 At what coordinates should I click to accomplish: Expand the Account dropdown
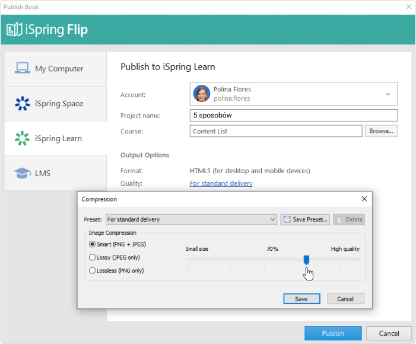[x=293, y=94]
